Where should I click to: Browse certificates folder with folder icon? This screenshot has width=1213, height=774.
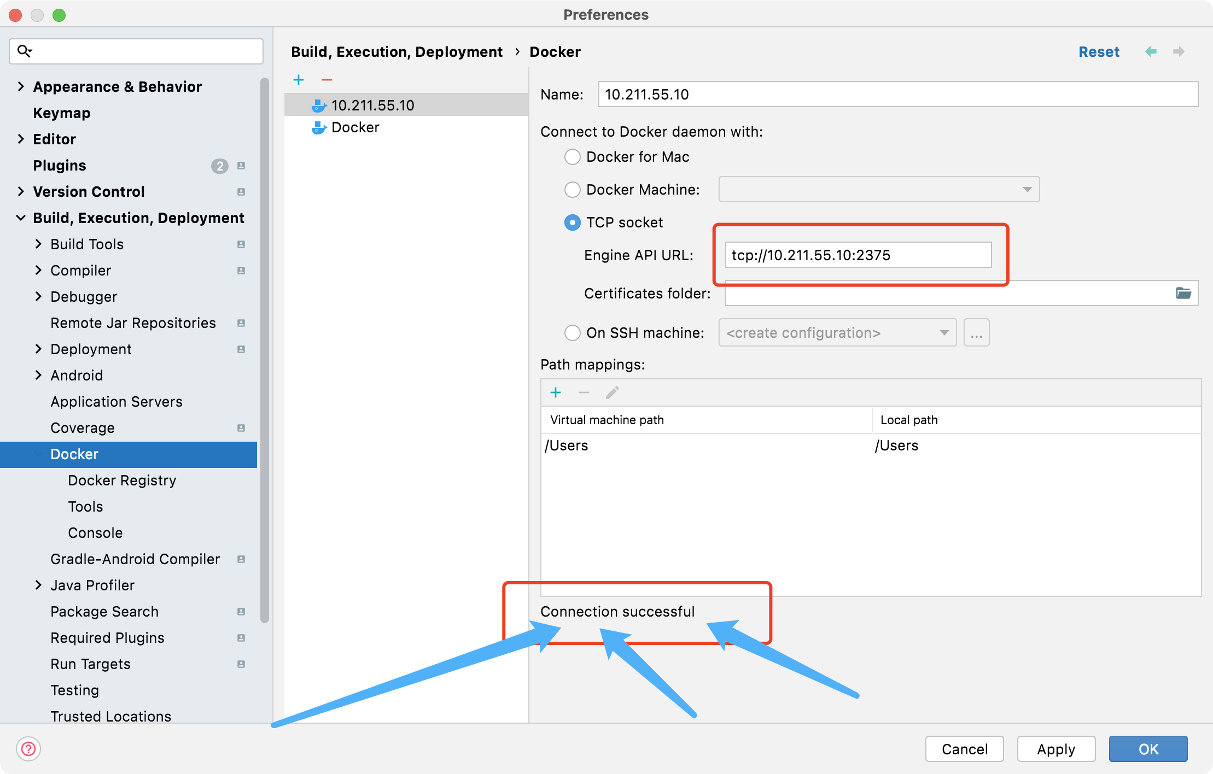click(x=1183, y=293)
